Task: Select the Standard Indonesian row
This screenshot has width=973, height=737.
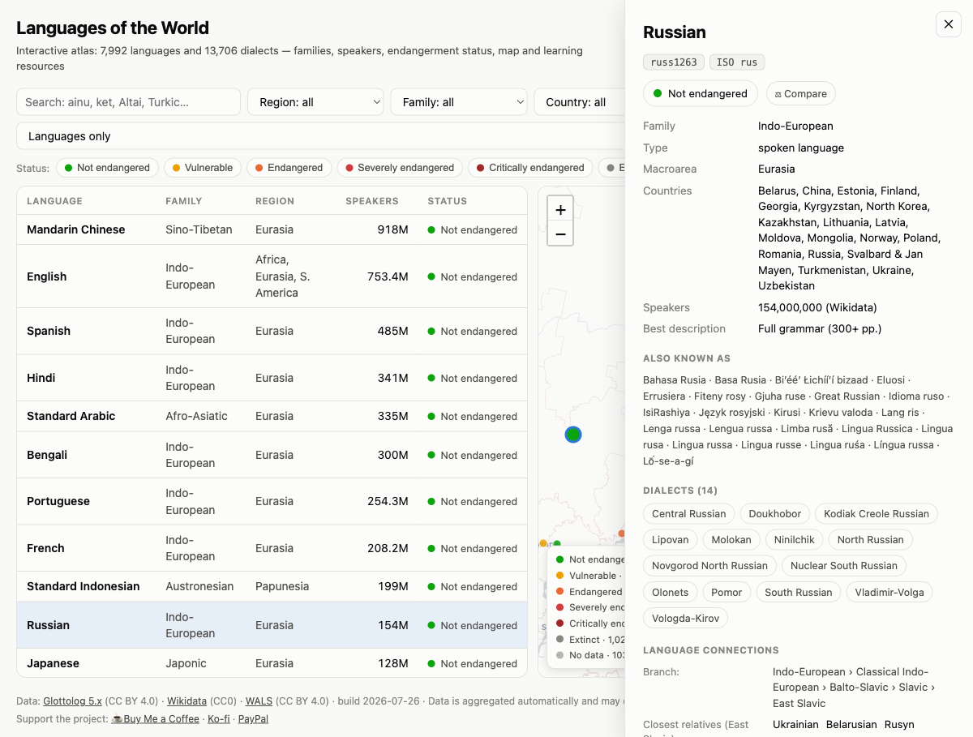Action: 272,586
